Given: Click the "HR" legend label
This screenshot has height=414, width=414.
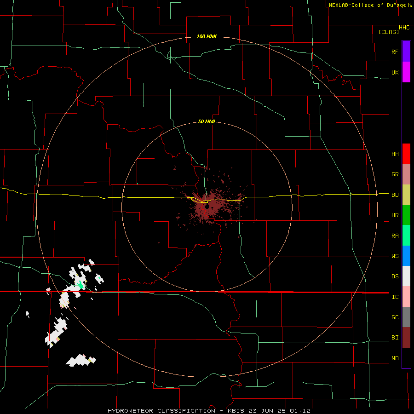Looking at the screenshot, I should (395, 215).
